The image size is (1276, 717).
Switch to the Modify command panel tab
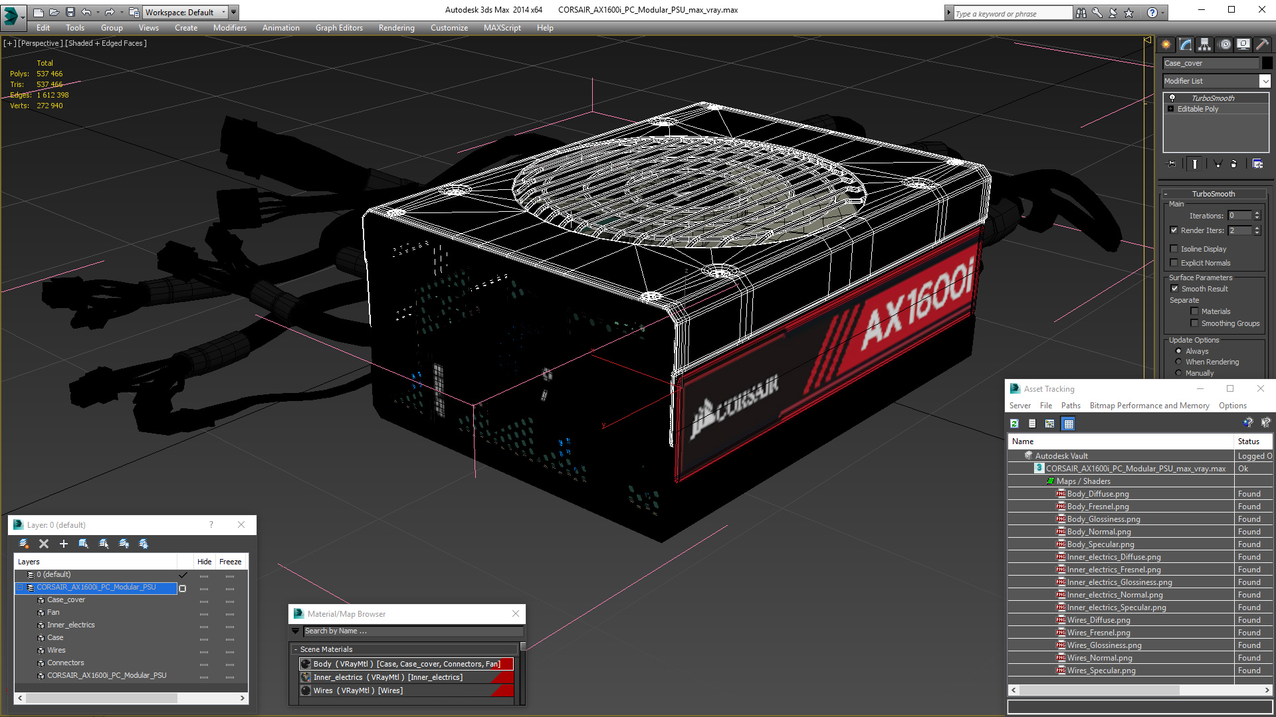[x=1186, y=44]
